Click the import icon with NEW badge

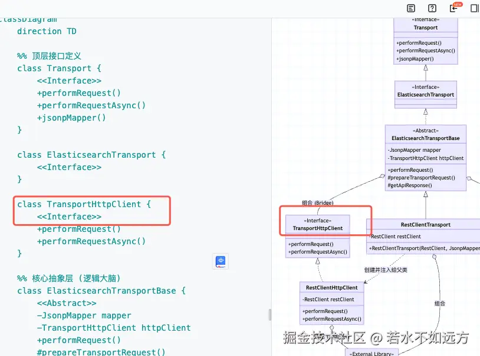click(x=454, y=8)
